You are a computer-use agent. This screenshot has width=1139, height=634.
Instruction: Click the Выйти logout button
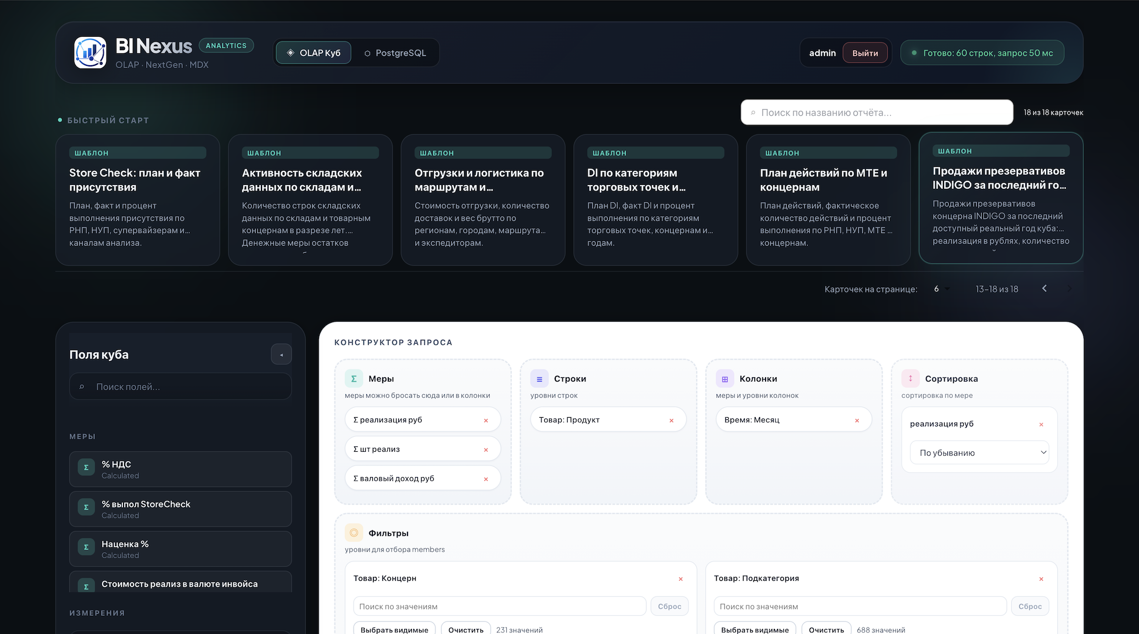click(x=865, y=53)
